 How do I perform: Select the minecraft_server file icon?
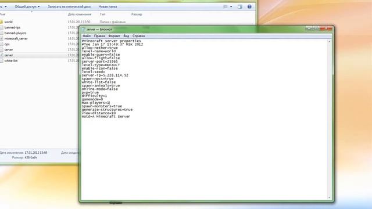pos(1,38)
